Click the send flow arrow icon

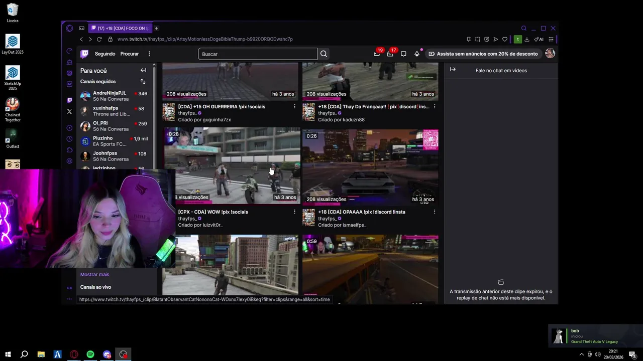(x=496, y=39)
